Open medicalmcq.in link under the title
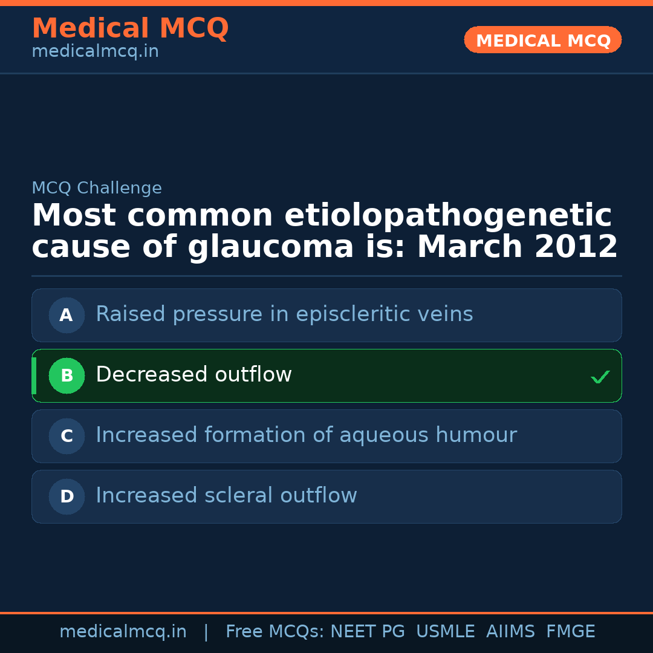The width and height of the screenshot is (653, 653). tap(95, 51)
